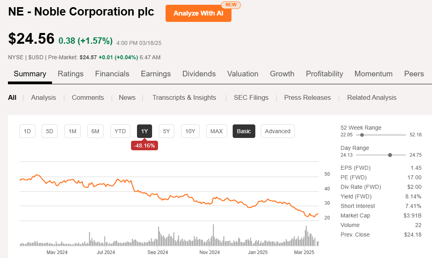Image resolution: width=432 pixels, height=258 pixels.
Task: View the SEC Filings section
Action: click(x=251, y=97)
